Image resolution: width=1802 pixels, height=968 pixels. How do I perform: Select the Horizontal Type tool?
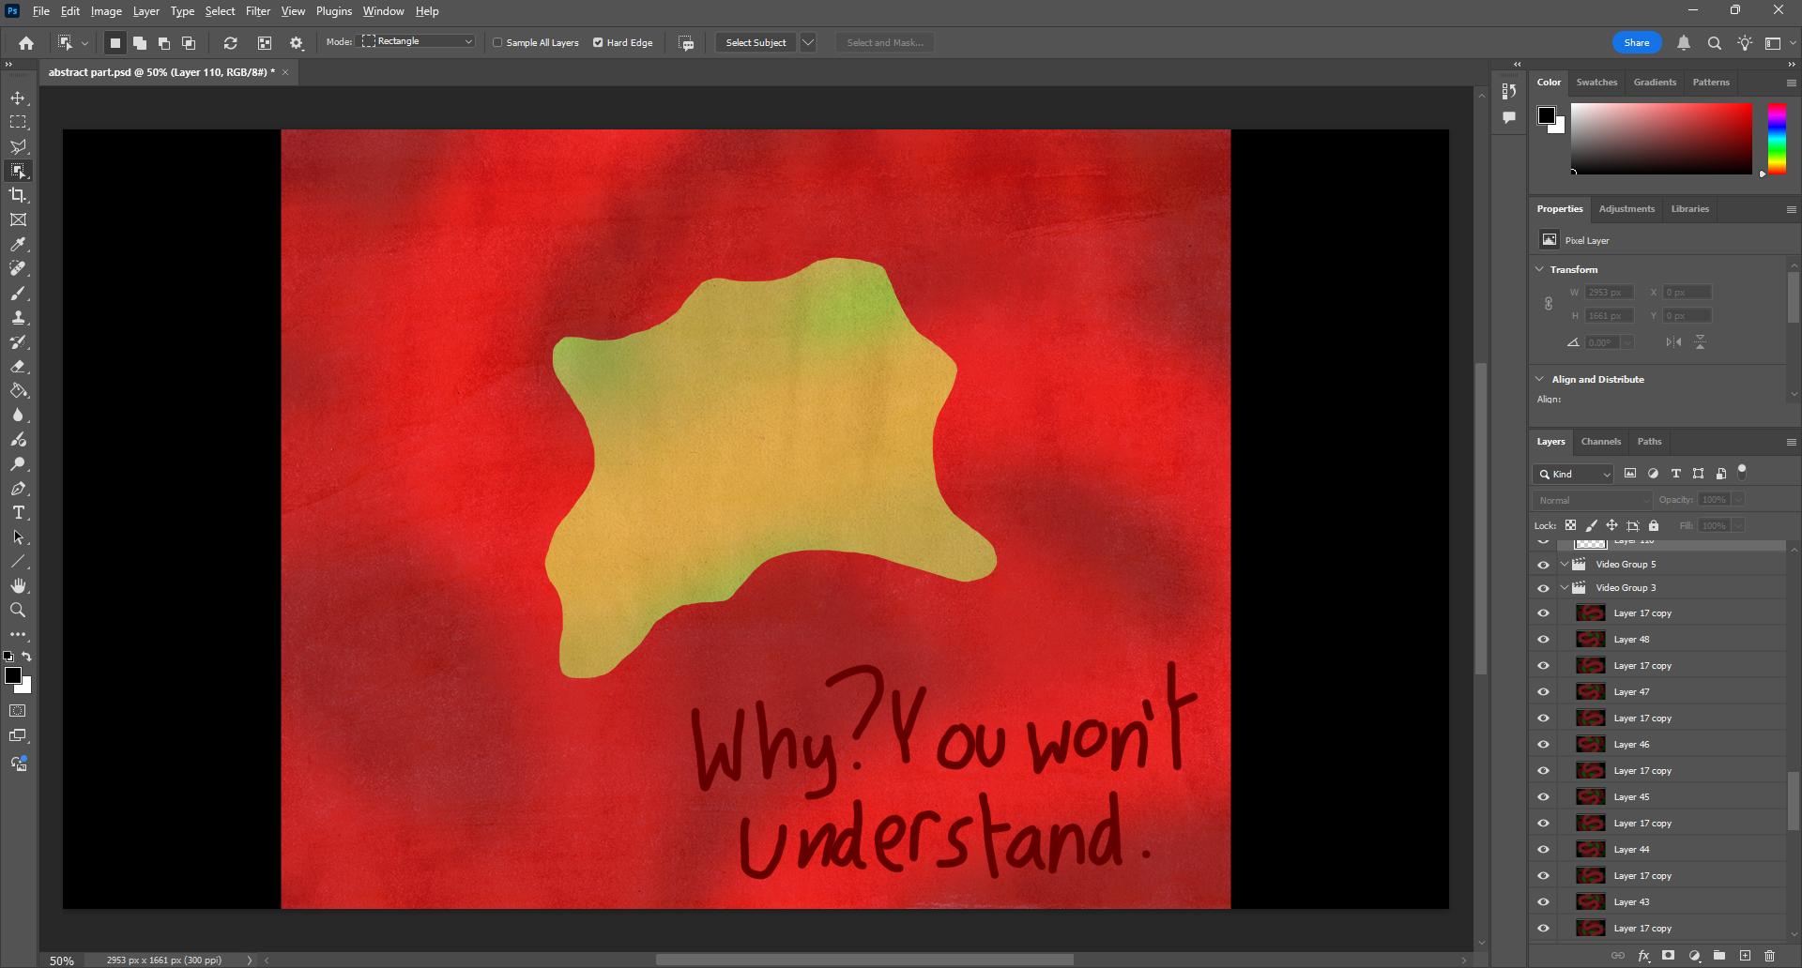(x=18, y=513)
